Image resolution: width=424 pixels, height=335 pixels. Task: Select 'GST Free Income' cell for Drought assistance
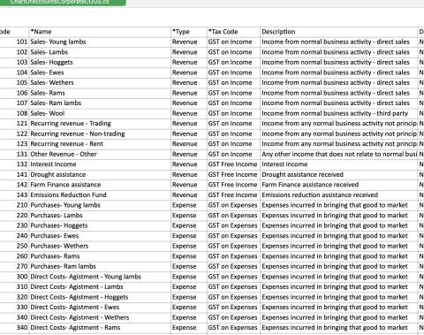(x=233, y=175)
